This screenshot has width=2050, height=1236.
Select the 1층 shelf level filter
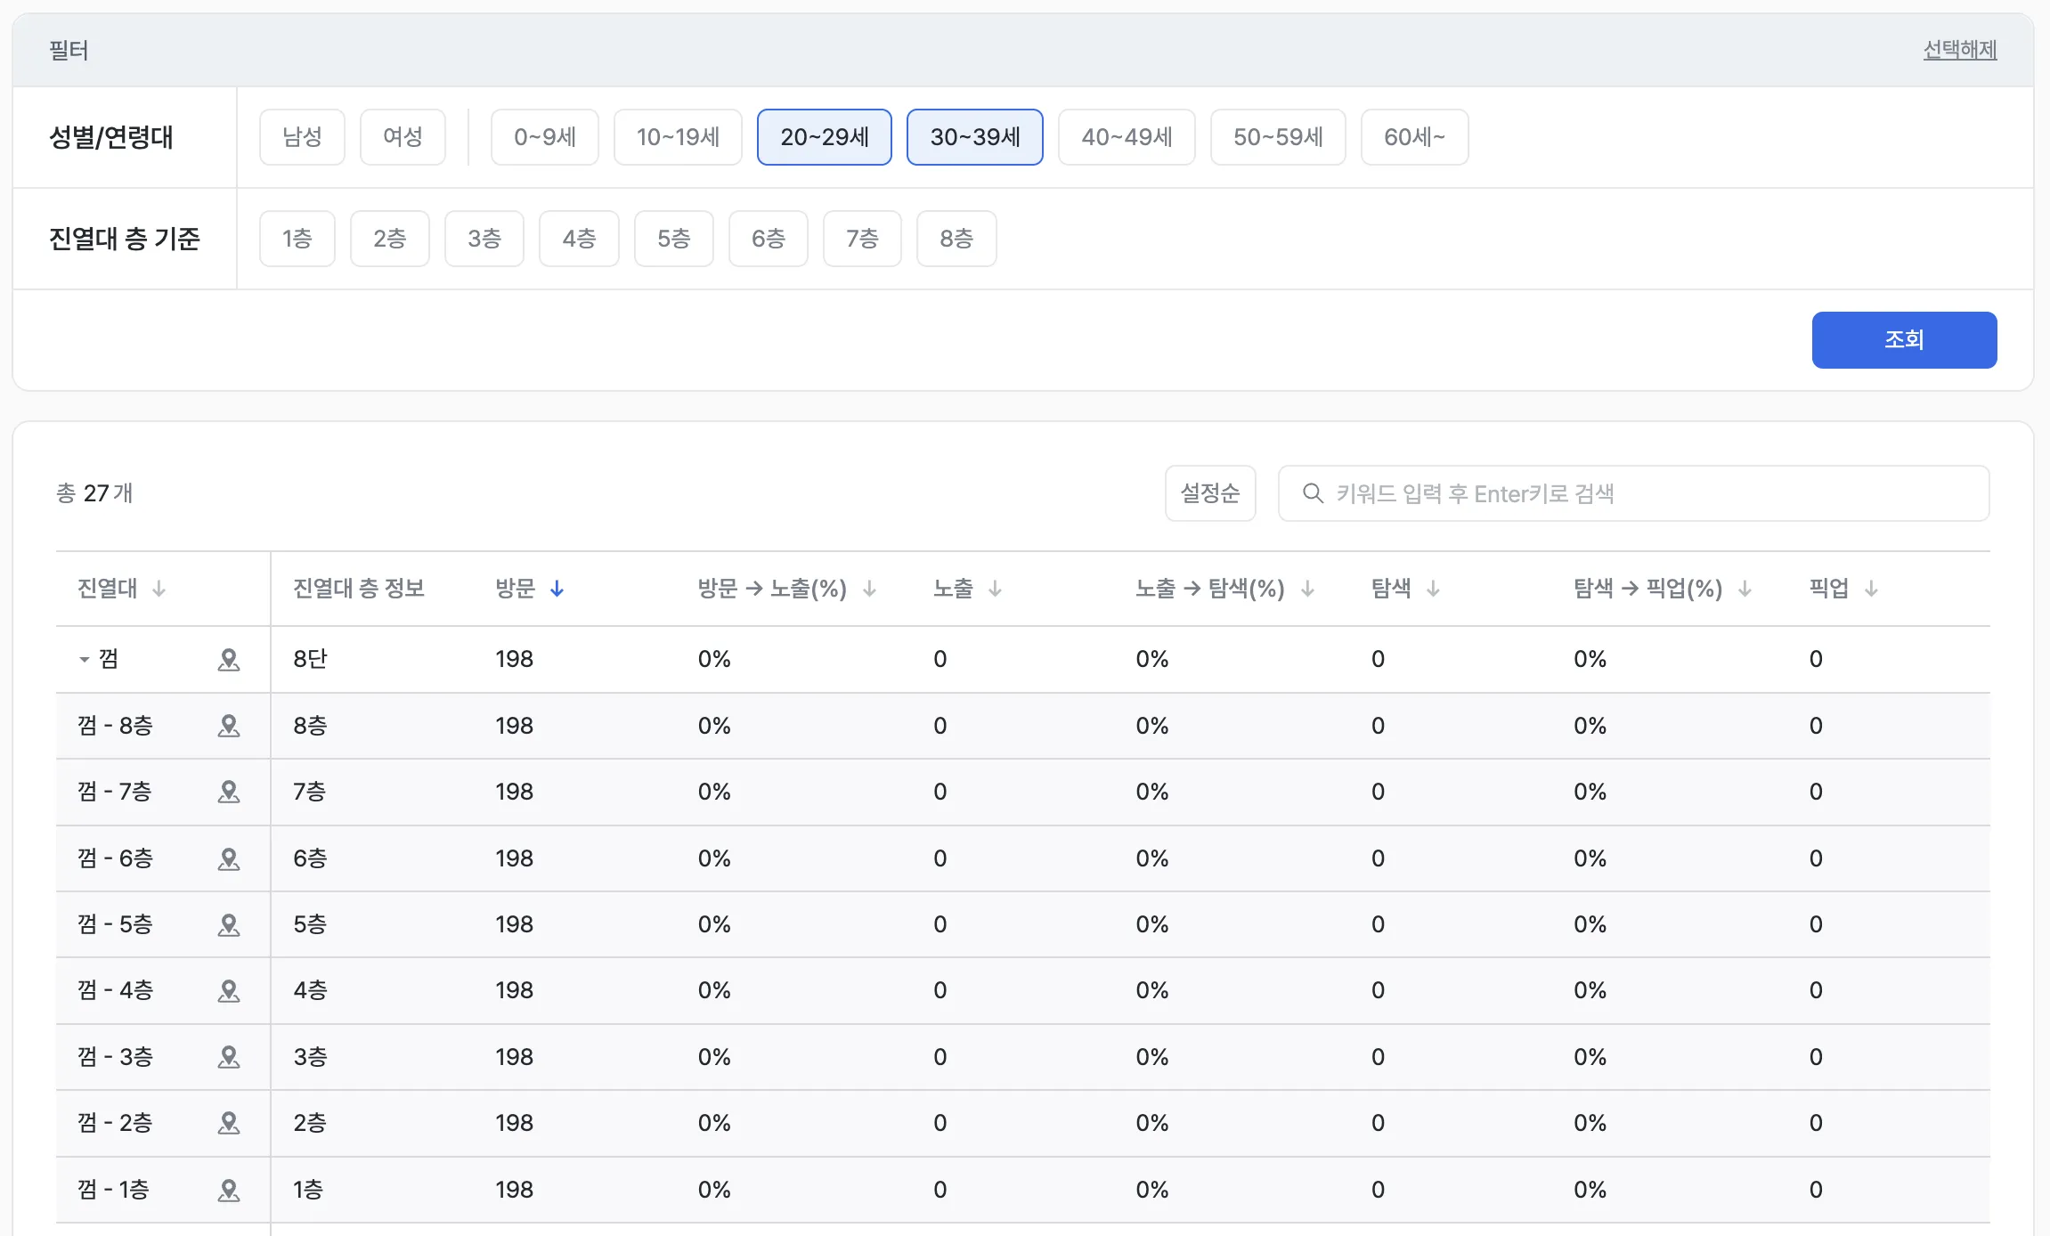[x=297, y=239]
